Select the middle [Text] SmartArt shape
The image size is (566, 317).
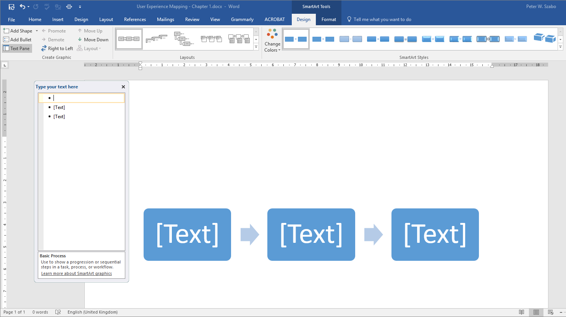coord(311,234)
